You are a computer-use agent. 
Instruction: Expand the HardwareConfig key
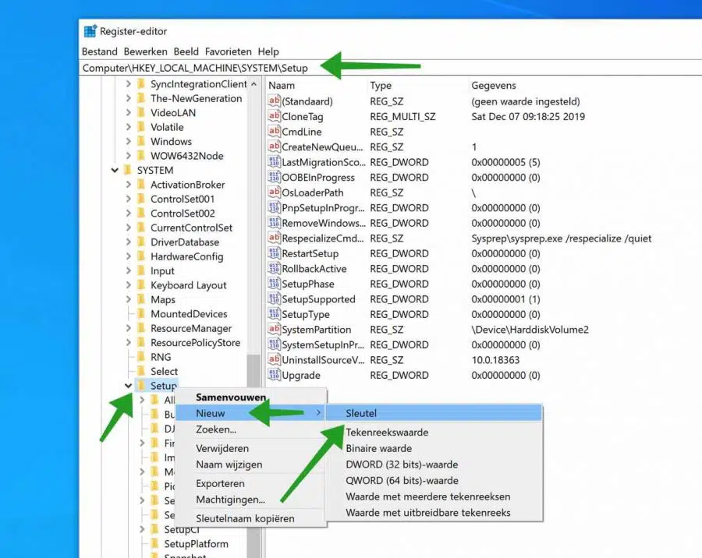pyautogui.click(x=128, y=256)
